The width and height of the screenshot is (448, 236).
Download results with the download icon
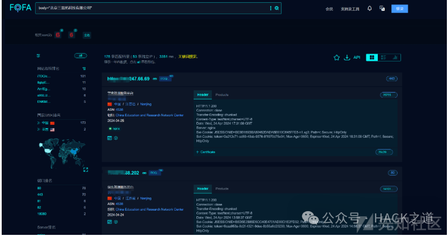tap(347, 58)
